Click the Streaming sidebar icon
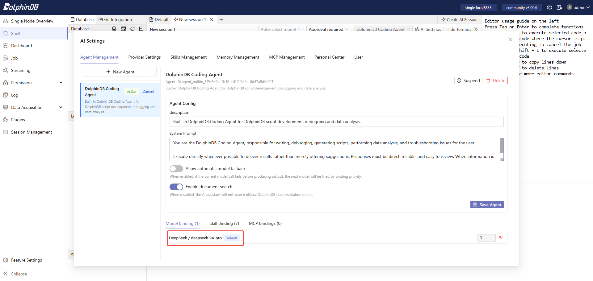The width and height of the screenshot is (593, 281). 6,70
